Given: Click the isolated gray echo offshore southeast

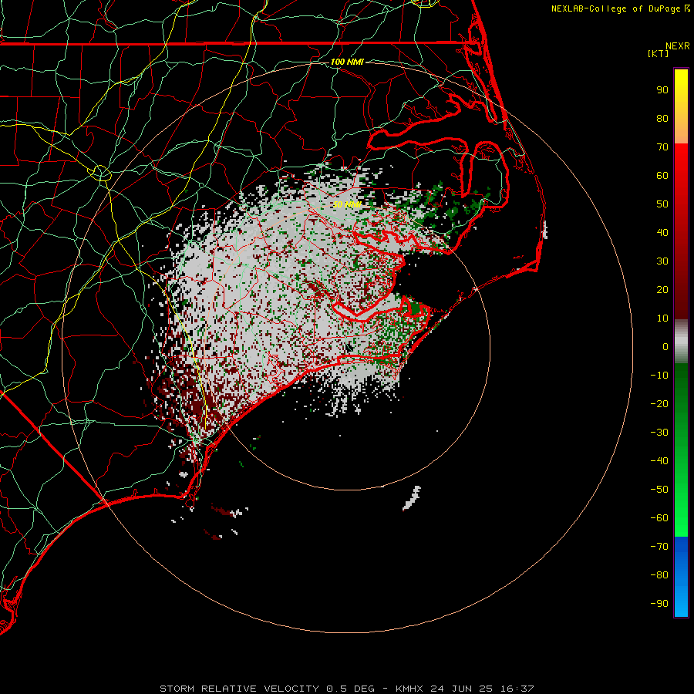Looking at the screenshot, I should click(x=412, y=498).
